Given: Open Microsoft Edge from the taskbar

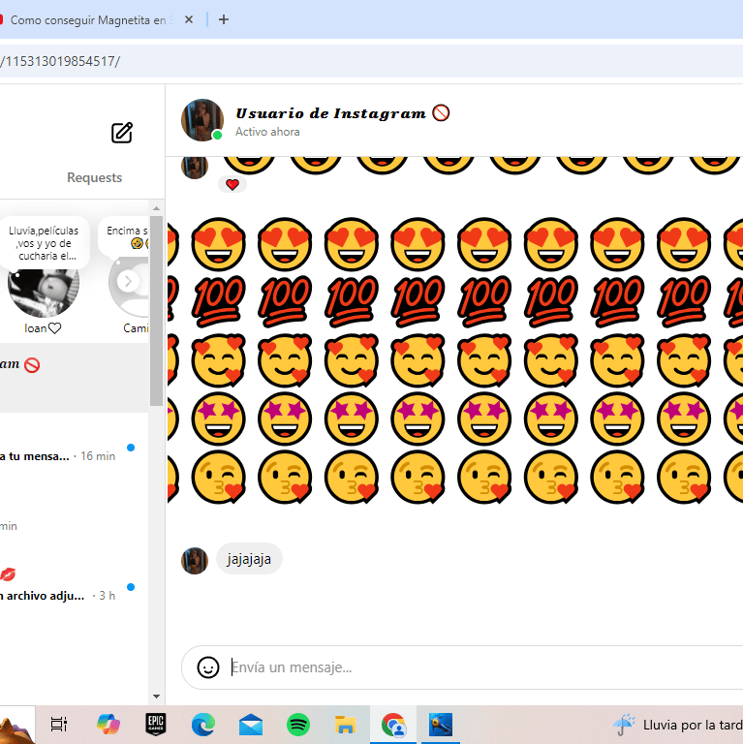Looking at the screenshot, I should pos(203,725).
